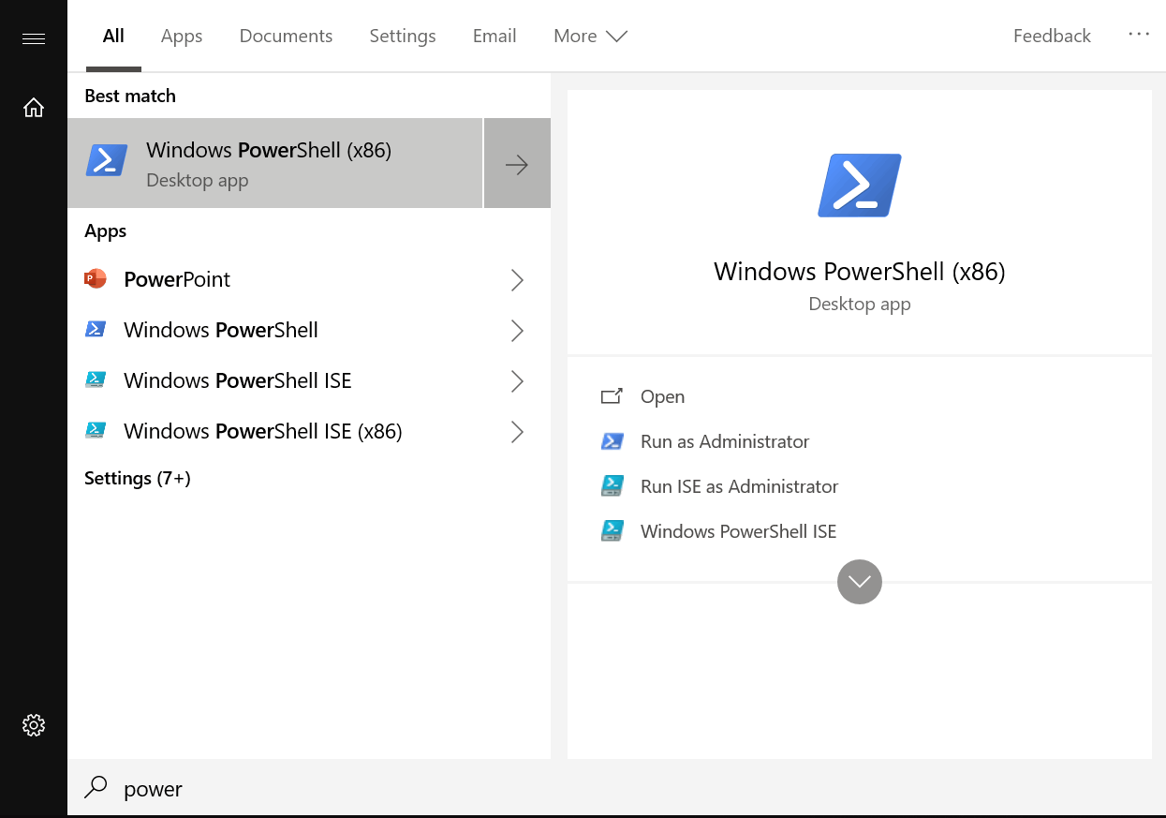Screen dimensions: 1166x818
Task: Select Windows PowerShell in Apps list
Action: 221,330
